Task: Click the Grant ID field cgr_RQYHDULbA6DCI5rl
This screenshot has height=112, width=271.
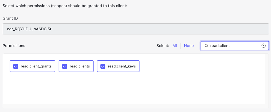Action: (136, 29)
